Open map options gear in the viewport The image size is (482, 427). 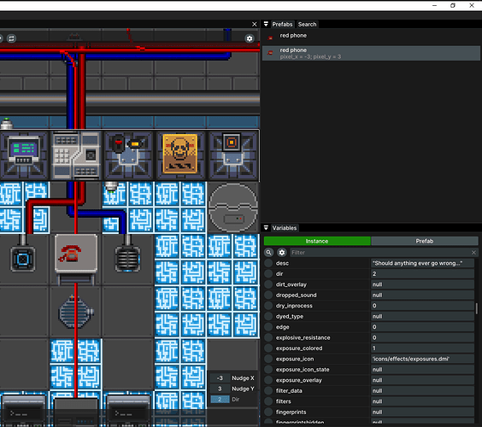[250, 38]
